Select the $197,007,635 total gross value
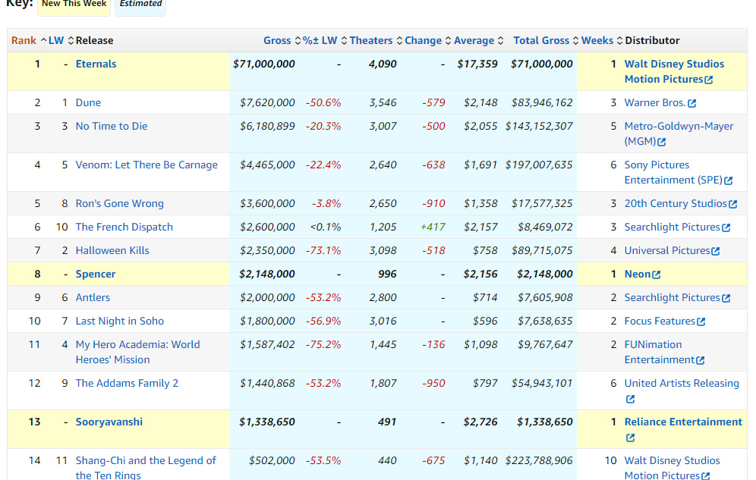Screen dimensions: 756x480 pos(539,165)
